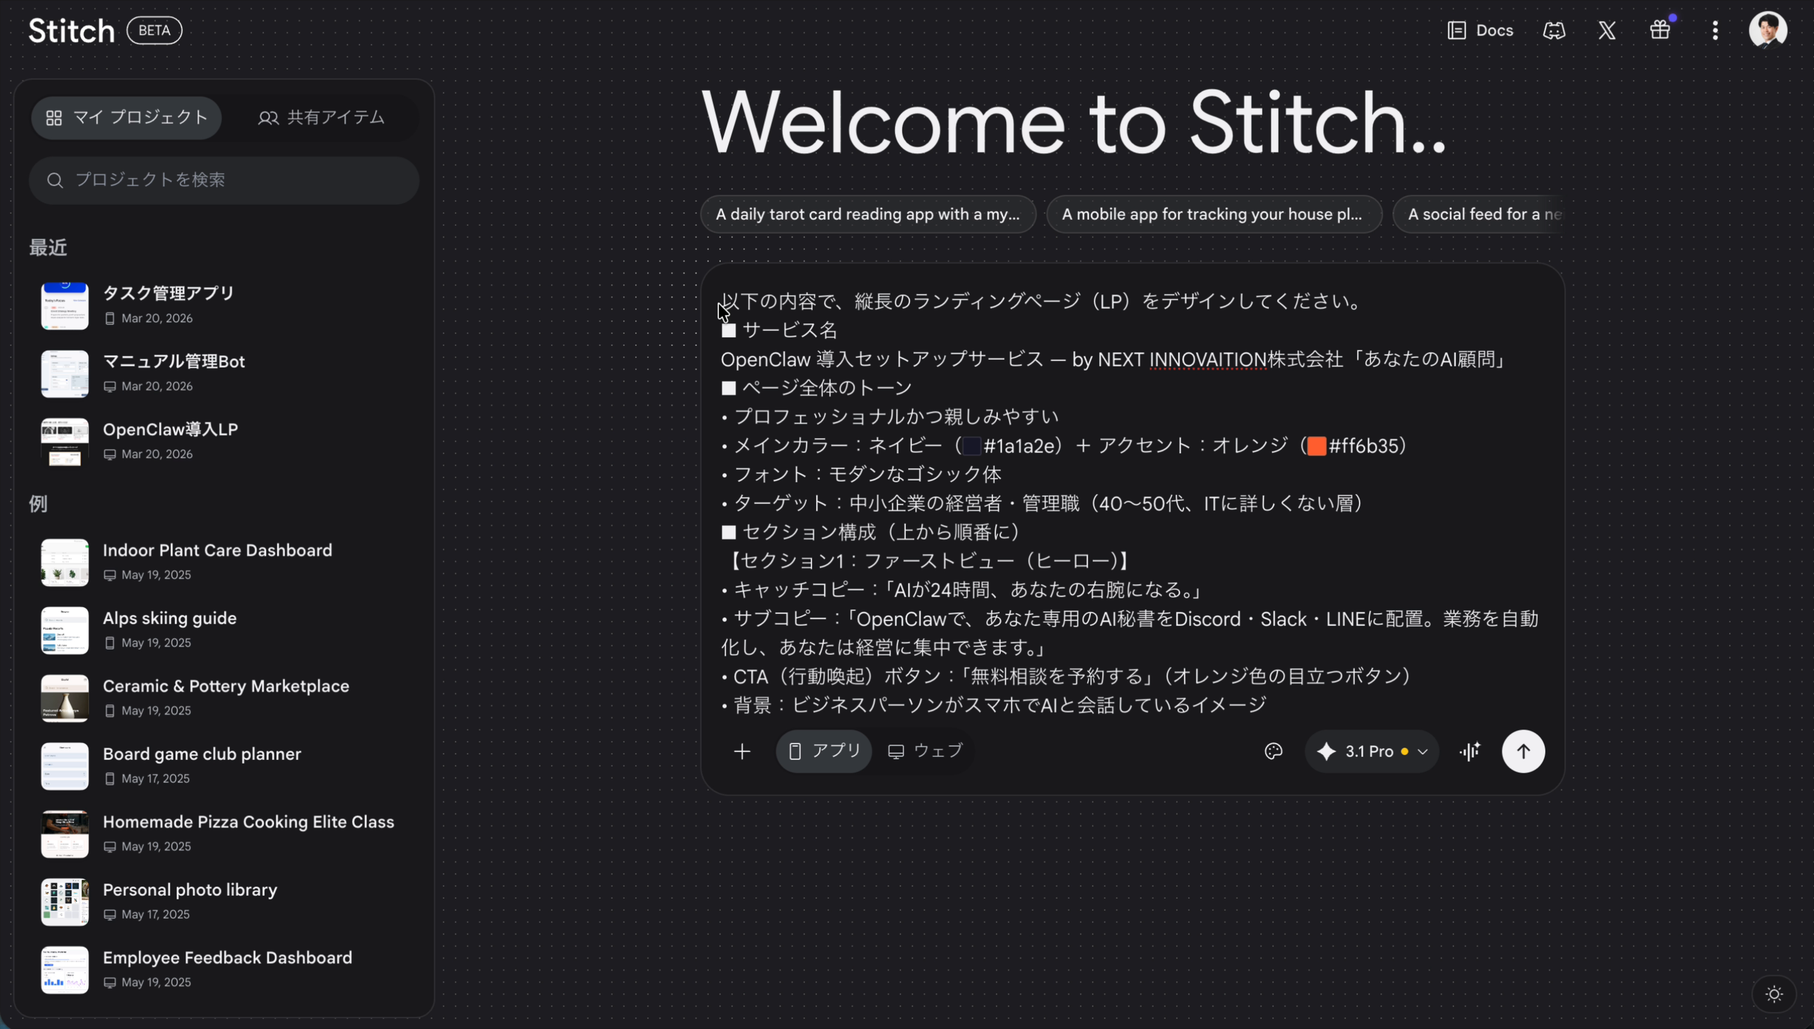This screenshot has width=1814, height=1029.
Task: Open the audio waveform settings icon
Action: [x=1470, y=751]
